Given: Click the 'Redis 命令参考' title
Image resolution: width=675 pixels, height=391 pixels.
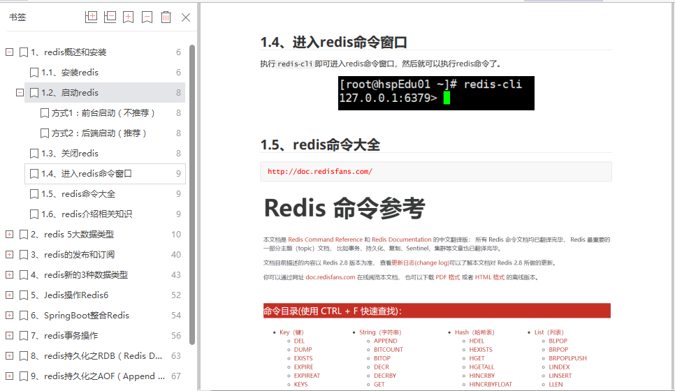Looking at the screenshot, I should coord(344,208).
